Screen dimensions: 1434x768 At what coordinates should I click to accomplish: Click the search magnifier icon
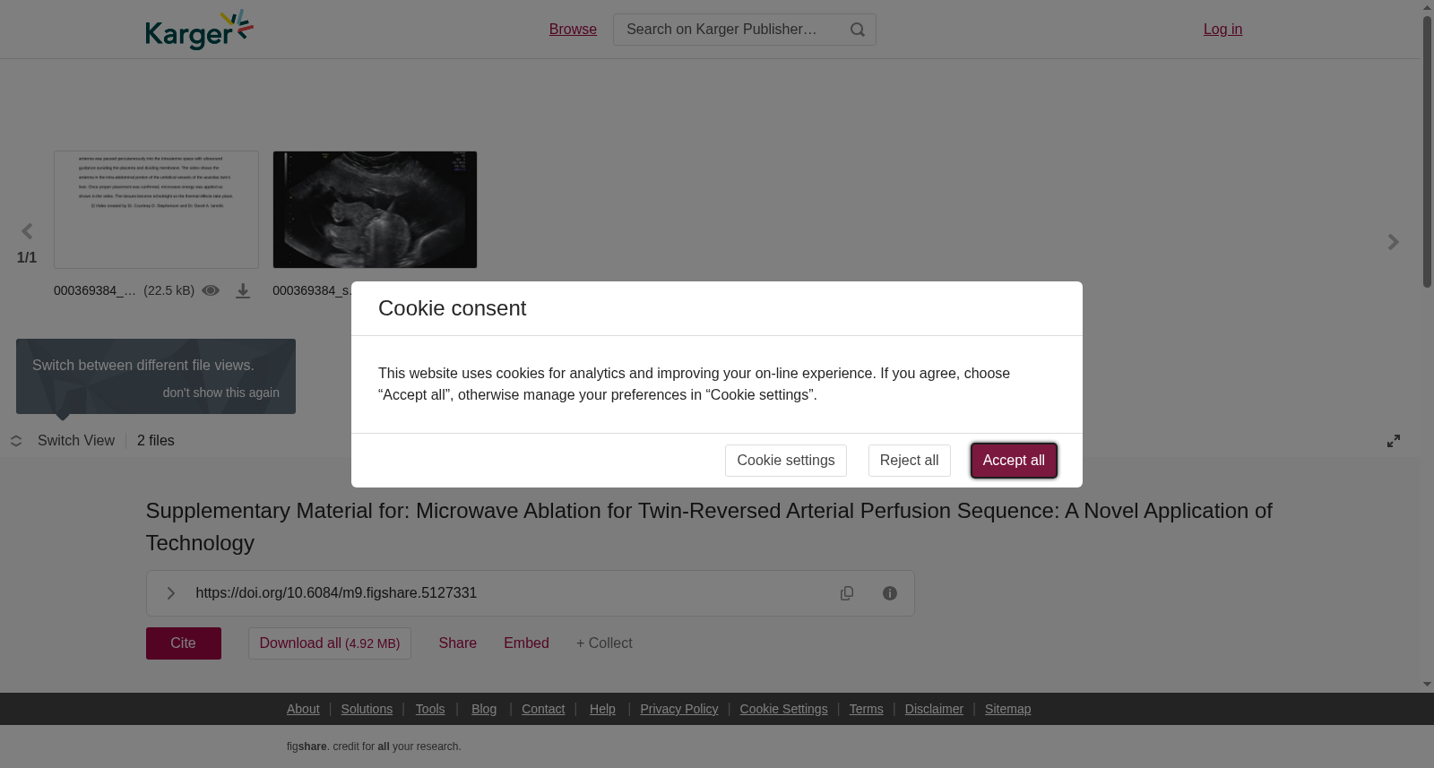click(x=858, y=30)
